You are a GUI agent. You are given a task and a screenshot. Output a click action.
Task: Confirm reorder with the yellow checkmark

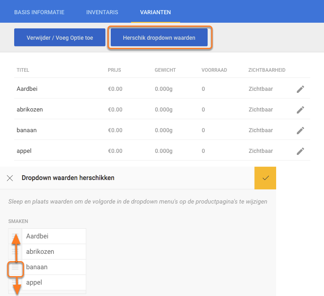click(265, 178)
